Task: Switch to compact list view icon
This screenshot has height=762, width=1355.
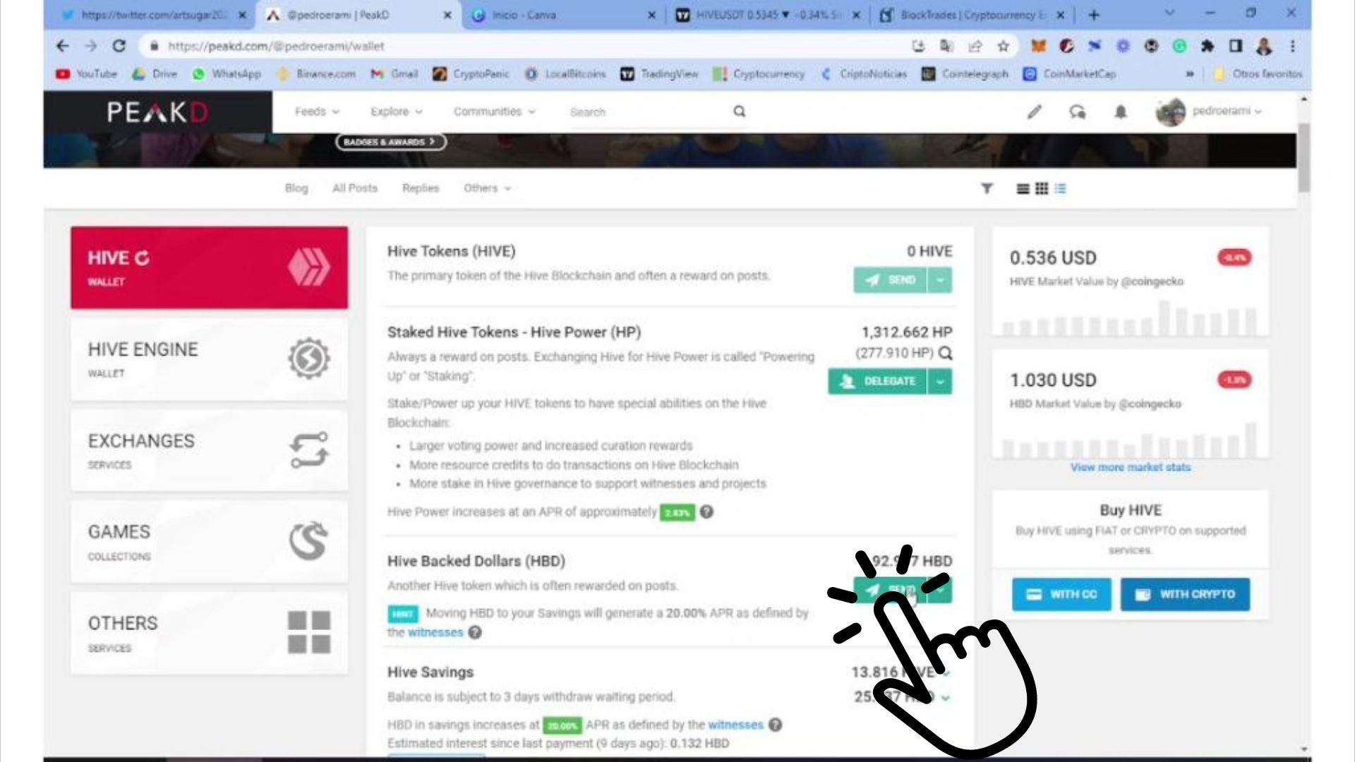Action: click(1060, 188)
